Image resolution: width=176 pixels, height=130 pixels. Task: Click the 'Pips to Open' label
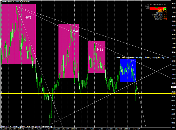(157, 15)
